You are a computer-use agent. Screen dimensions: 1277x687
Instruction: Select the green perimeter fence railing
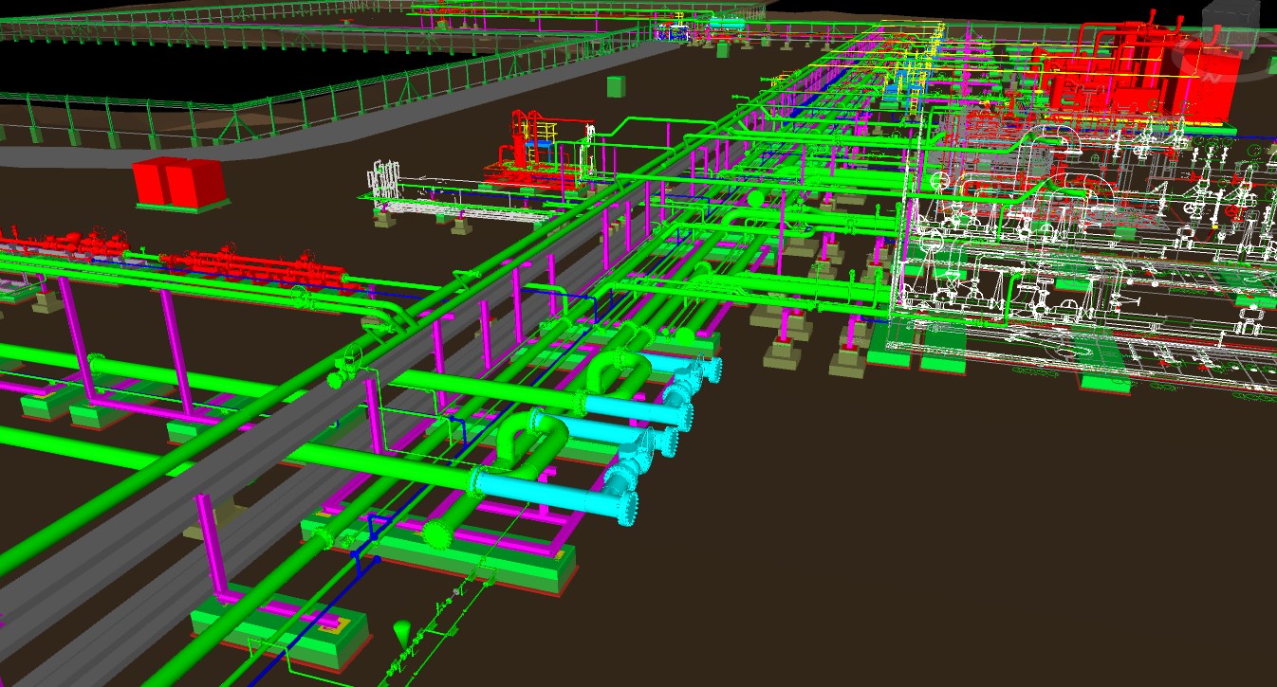285,104
